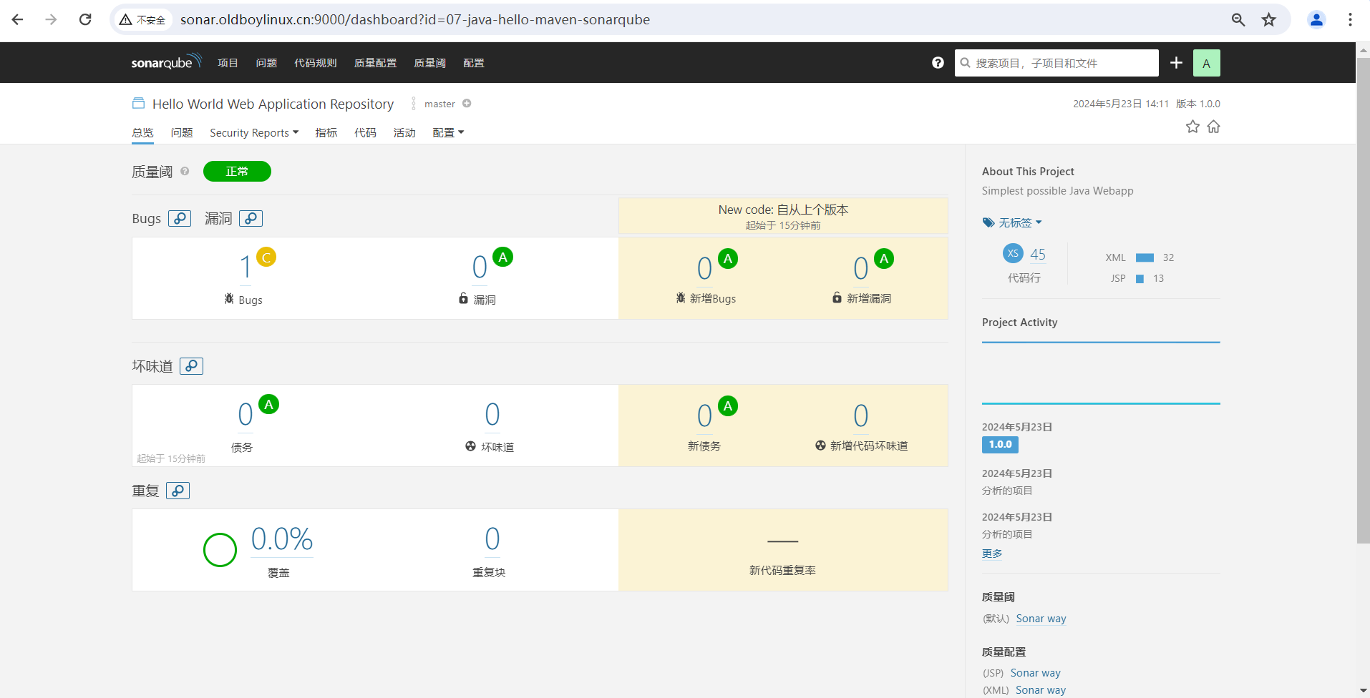Open the green user avatar A
Image resolution: width=1370 pixels, height=698 pixels.
pos(1206,63)
